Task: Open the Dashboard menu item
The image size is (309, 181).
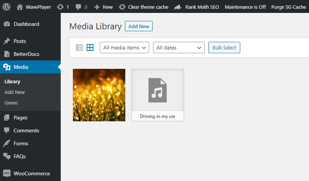Action: pos(26,24)
